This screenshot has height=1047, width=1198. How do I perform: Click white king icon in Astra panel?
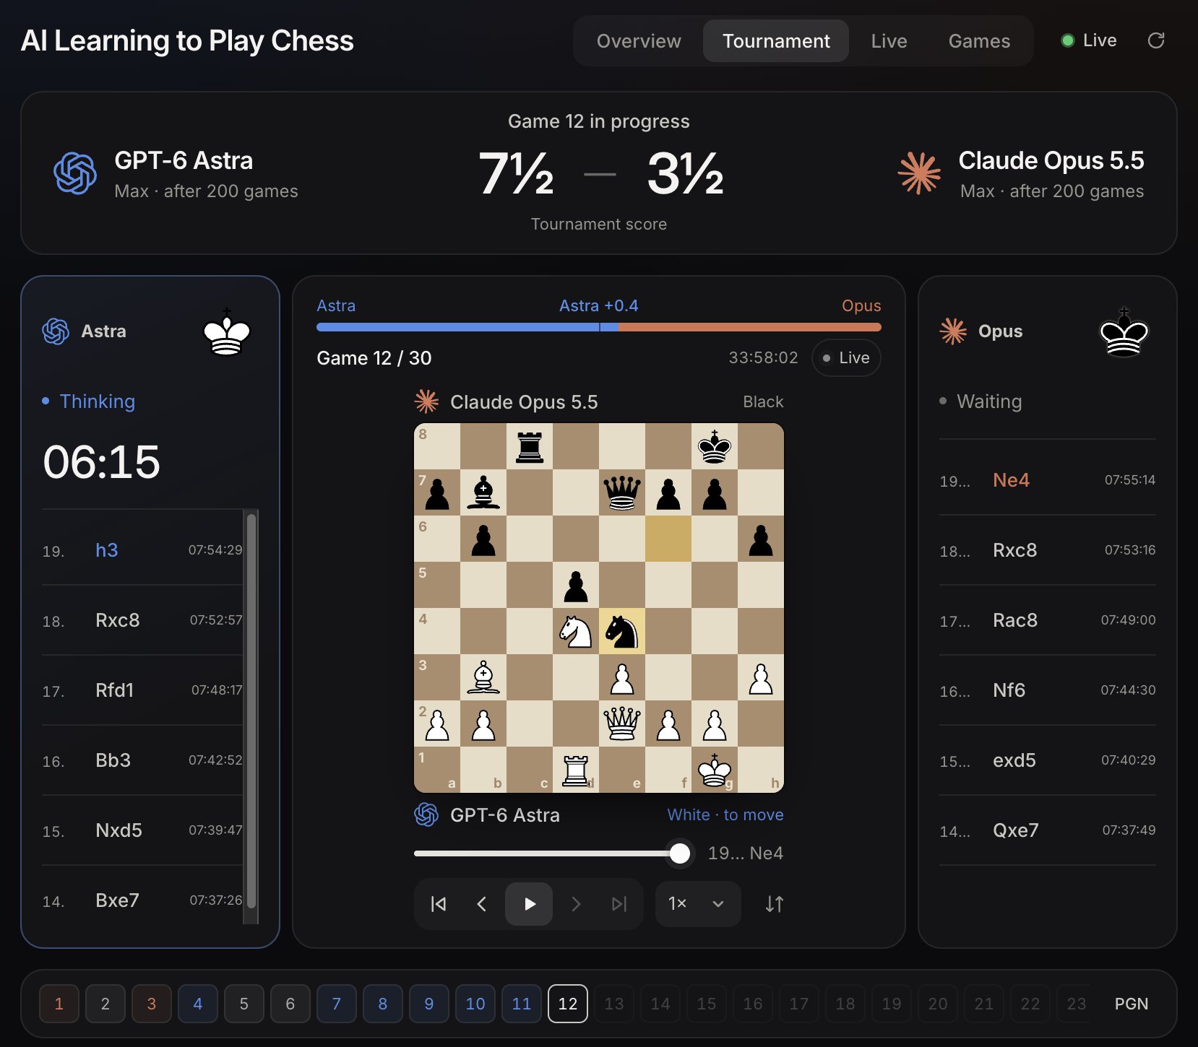pos(227,331)
